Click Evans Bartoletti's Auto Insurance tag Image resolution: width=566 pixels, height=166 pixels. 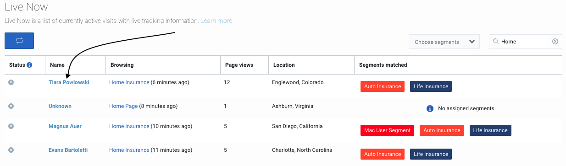tap(383, 154)
